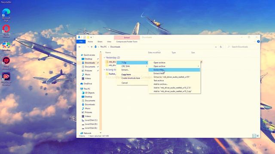Open the File ribbon tab

(x=81, y=41)
